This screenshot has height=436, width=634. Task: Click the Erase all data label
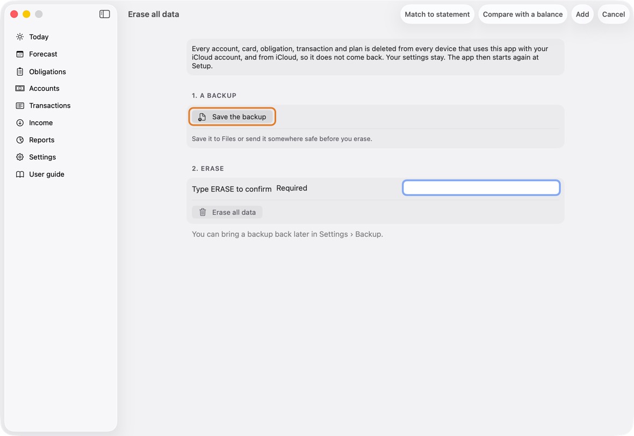click(234, 212)
